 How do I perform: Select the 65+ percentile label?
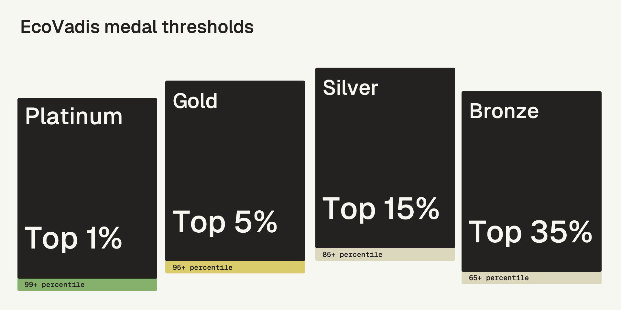[499, 278]
